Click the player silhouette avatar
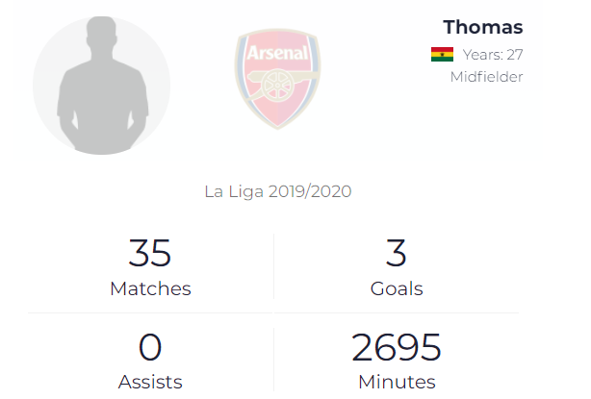Image resolution: width=591 pixels, height=399 pixels. click(102, 85)
